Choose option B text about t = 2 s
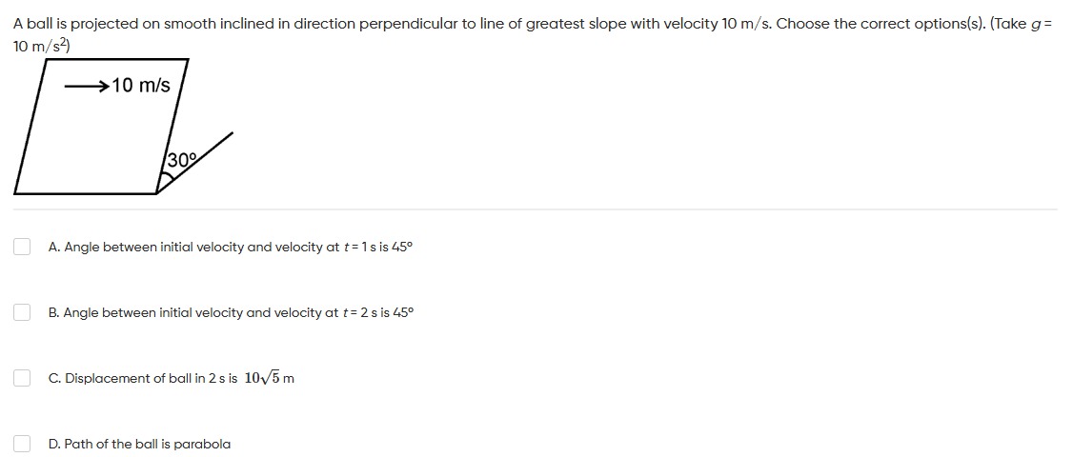The image size is (1073, 457). tap(231, 312)
